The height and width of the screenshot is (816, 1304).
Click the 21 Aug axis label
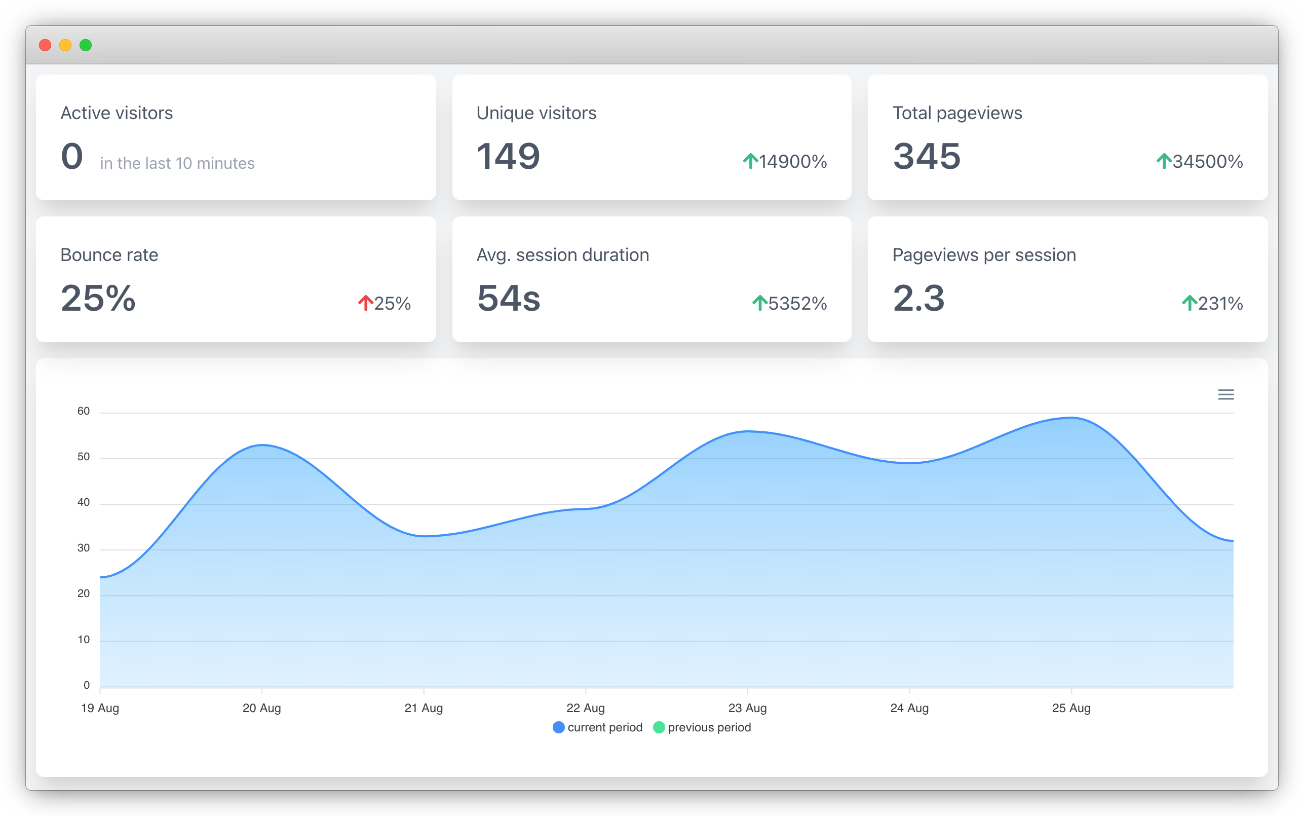click(x=424, y=708)
